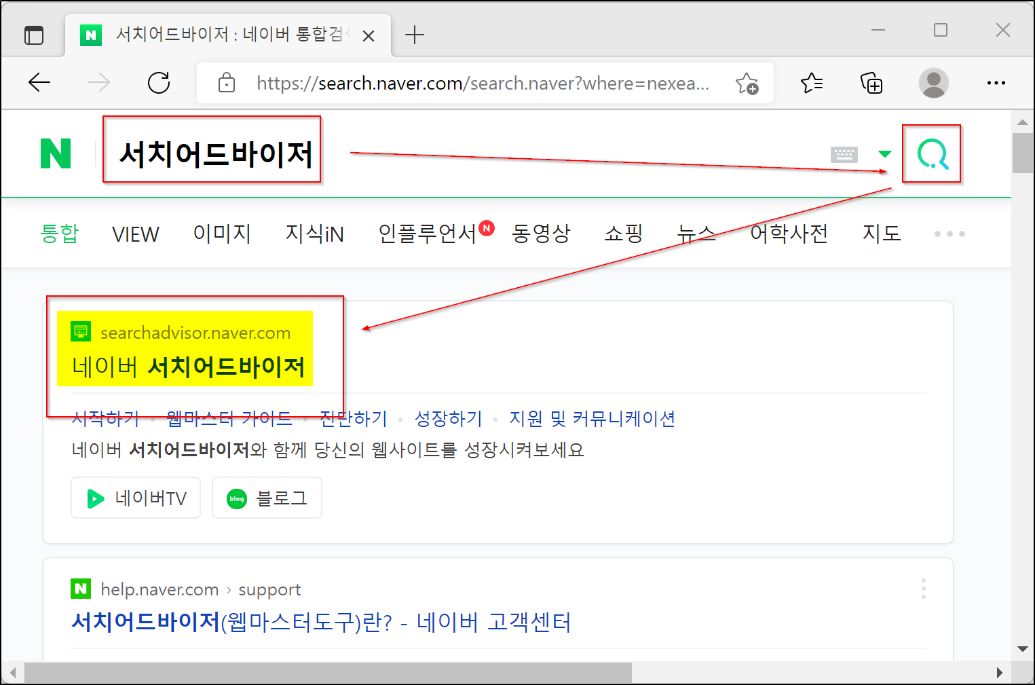Open the searchadvisor.naver.com URL link
The image size is (1035, 685).
[195, 333]
